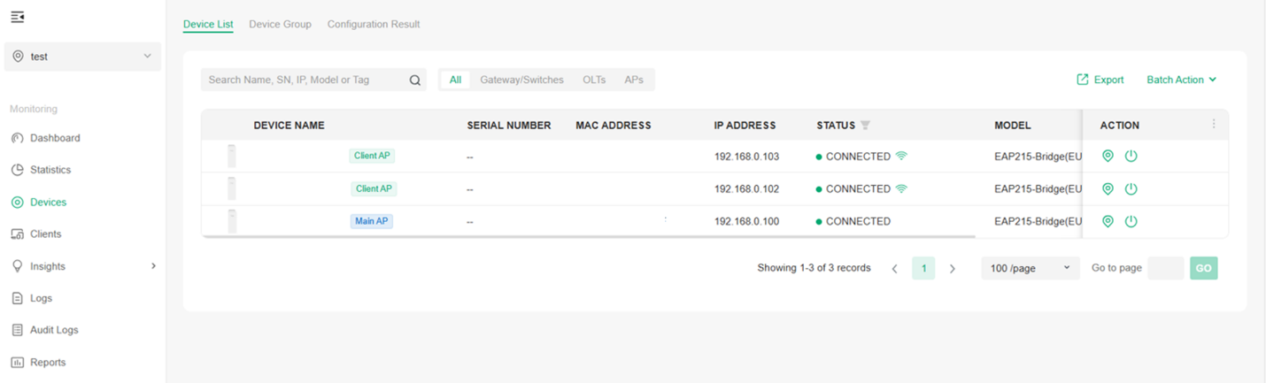Click the Export button

1100,80
